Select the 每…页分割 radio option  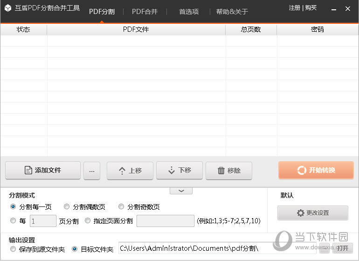click(x=13, y=220)
